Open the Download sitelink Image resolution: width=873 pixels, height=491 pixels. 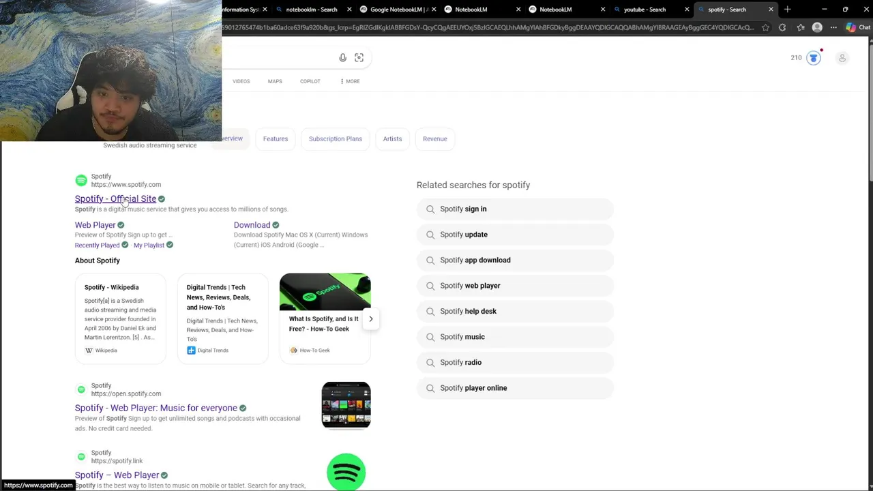(252, 225)
